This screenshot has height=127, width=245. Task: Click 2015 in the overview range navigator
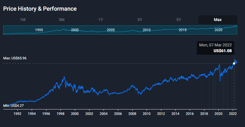(182, 30)
